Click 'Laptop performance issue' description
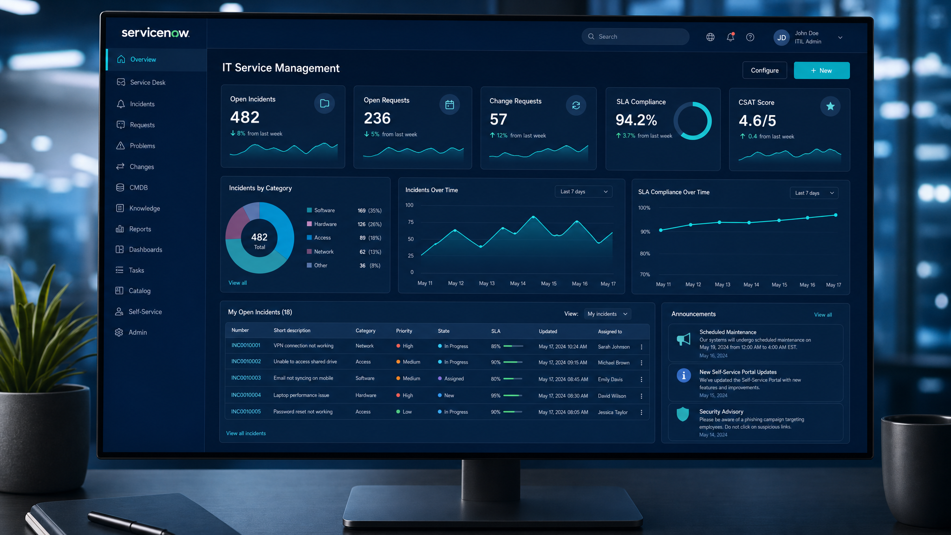The image size is (951, 535). click(301, 395)
